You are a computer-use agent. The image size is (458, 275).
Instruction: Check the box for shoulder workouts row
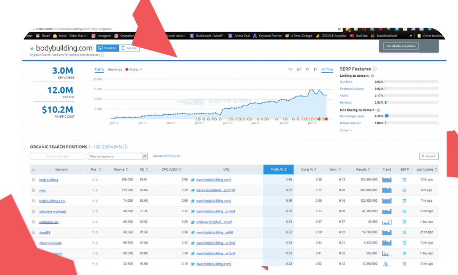34,212
